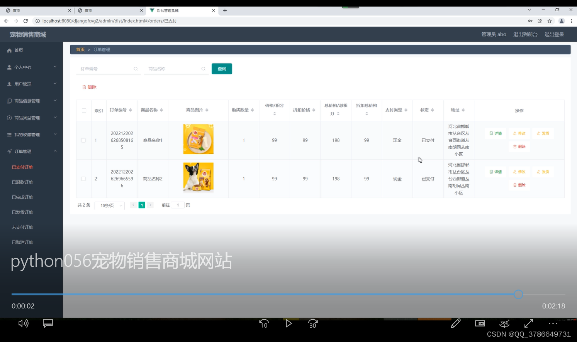Open the 10条/页 page size dropdown
Screen dimensions: 577x342
coord(110,206)
